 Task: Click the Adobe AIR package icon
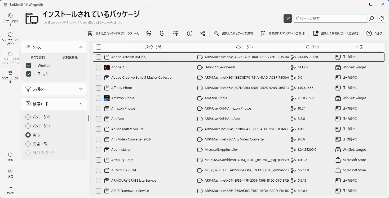107,67
